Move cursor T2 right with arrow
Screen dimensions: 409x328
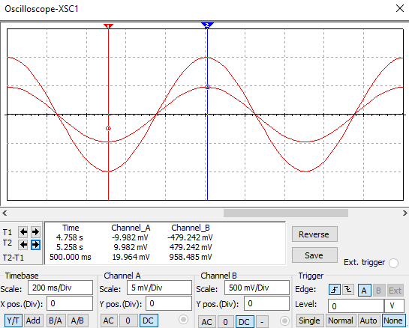pos(35,244)
